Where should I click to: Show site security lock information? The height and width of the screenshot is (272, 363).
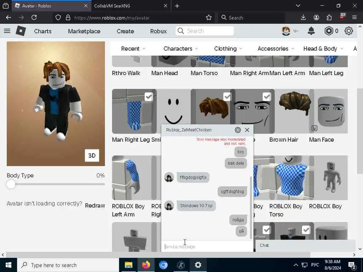point(68,18)
